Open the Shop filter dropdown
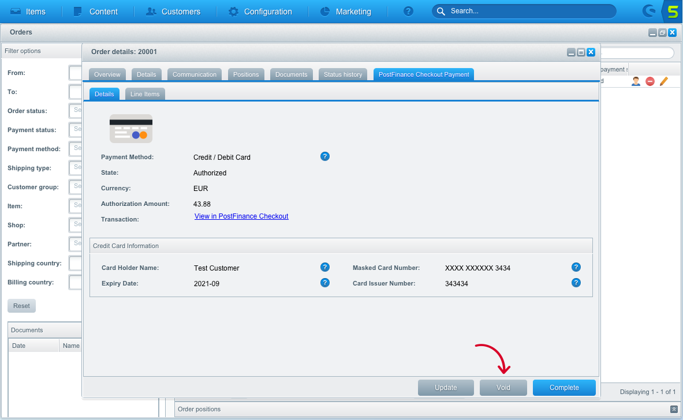Screen dimensions: 683x420 click(76, 225)
